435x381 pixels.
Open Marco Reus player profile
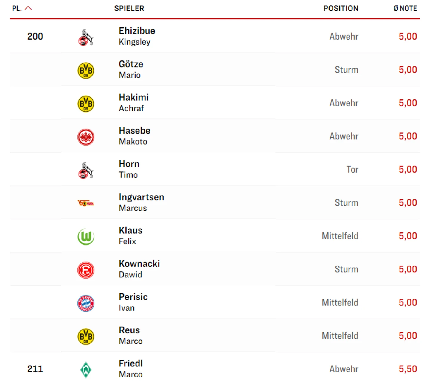(129, 330)
